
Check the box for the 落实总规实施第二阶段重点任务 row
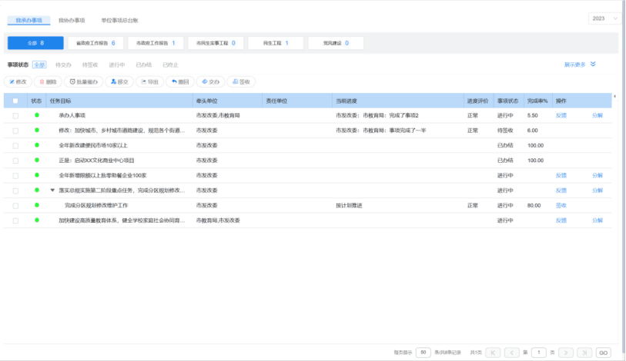tap(15, 190)
